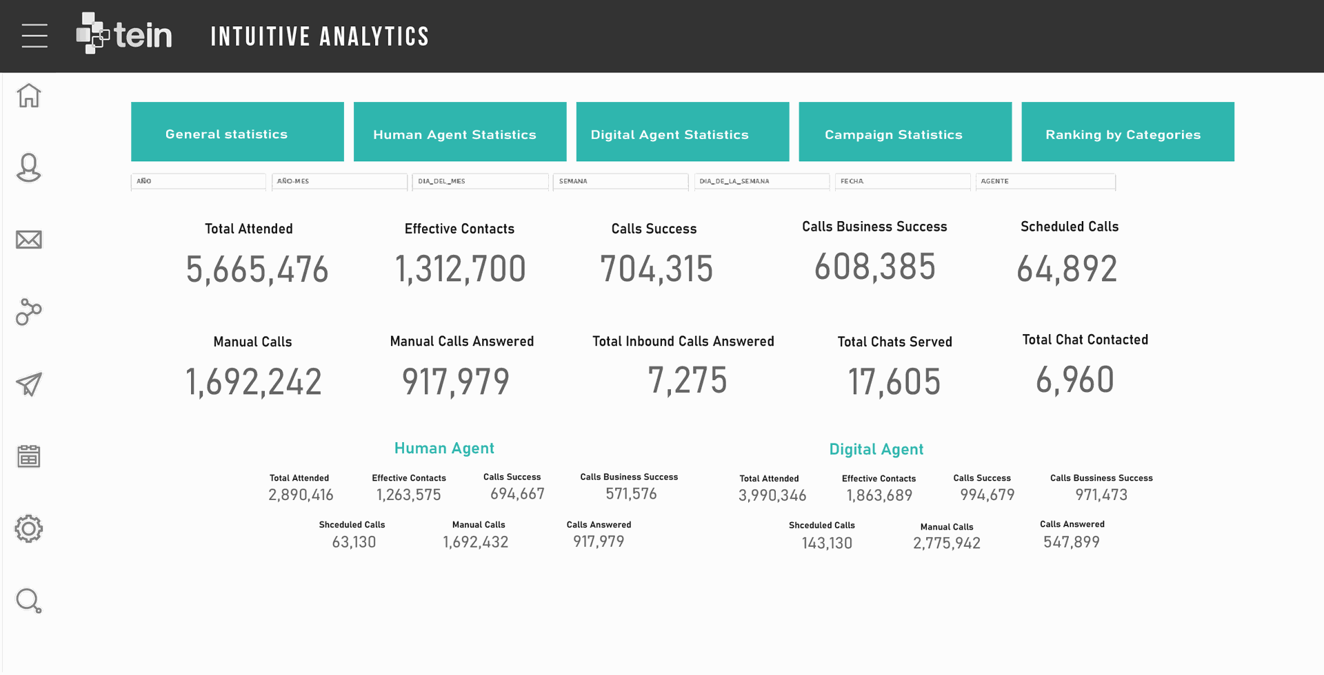Open the AGENTE filter dropdown

click(1045, 181)
